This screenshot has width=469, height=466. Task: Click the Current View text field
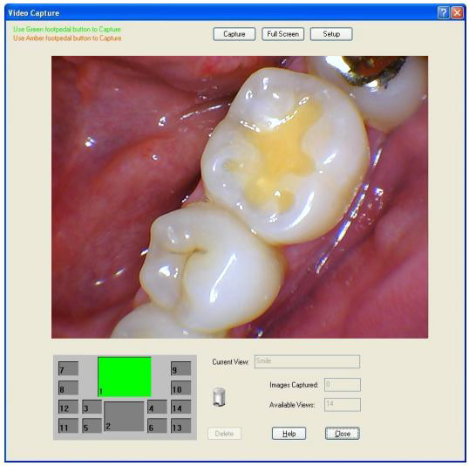pyautogui.click(x=307, y=361)
